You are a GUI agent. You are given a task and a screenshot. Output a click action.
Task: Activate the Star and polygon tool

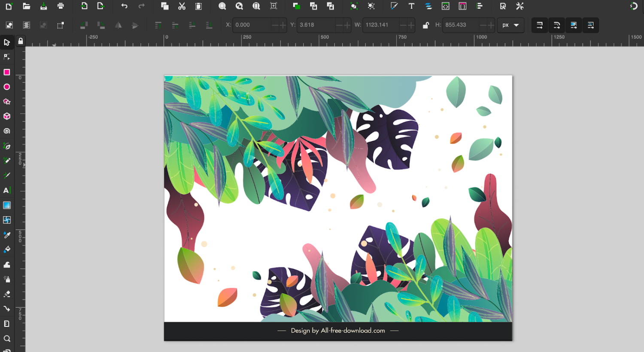[x=7, y=102]
